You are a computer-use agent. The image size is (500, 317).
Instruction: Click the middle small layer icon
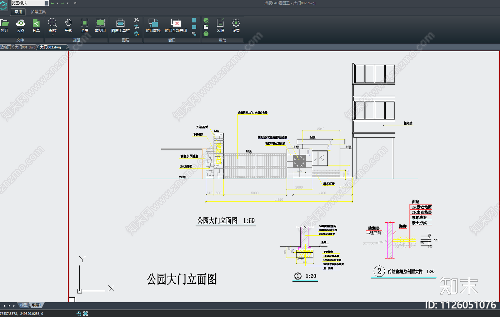pos(137,27)
